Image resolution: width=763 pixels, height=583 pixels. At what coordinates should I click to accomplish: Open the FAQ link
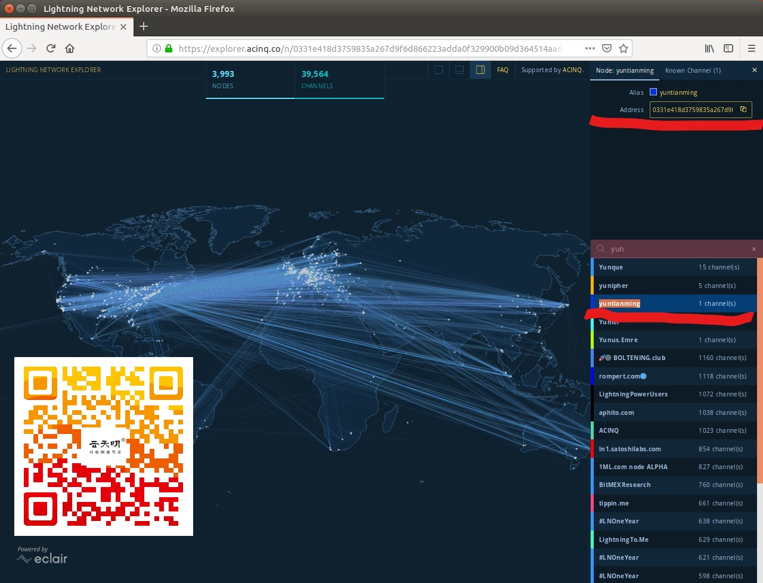point(503,70)
